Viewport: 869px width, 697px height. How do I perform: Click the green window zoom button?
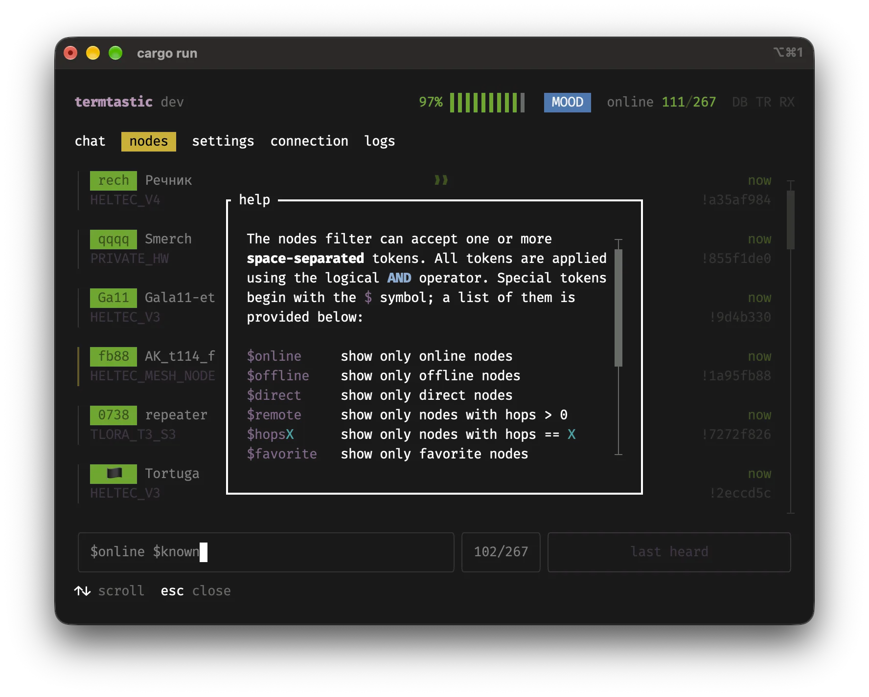pyautogui.click(x=115, y=53)
